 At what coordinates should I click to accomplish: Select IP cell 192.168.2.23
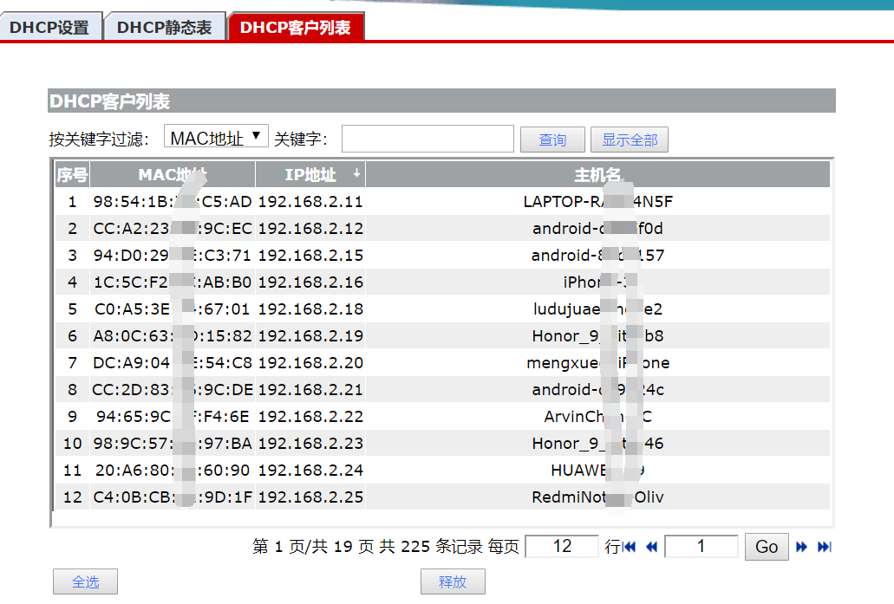coord(310,444)
